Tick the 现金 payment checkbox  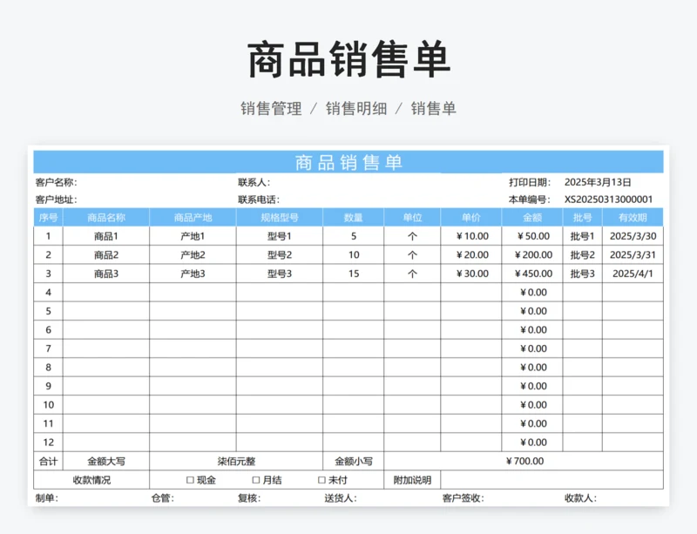190,480
